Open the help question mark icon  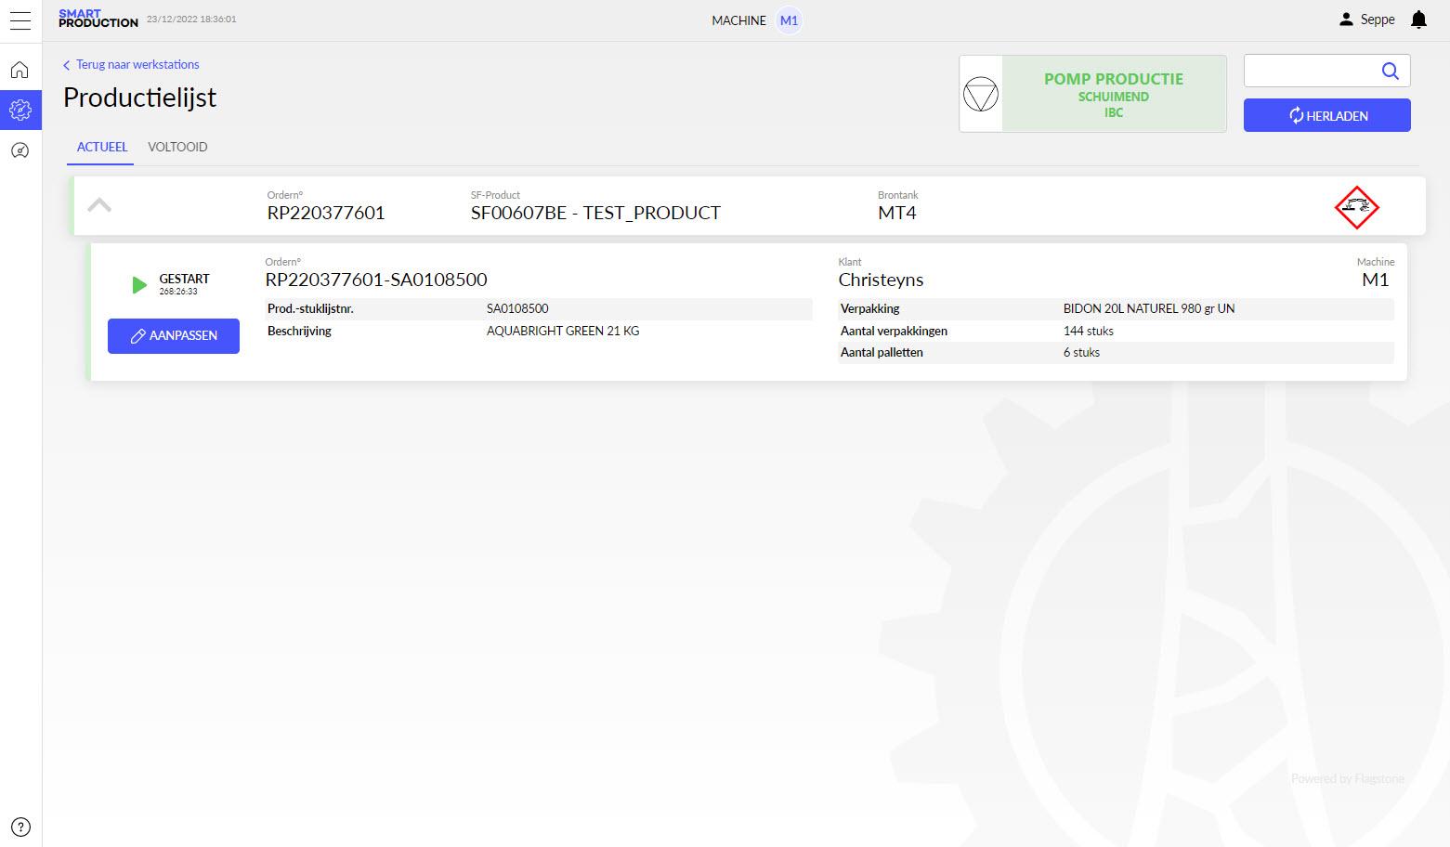[x=20, y=827]
